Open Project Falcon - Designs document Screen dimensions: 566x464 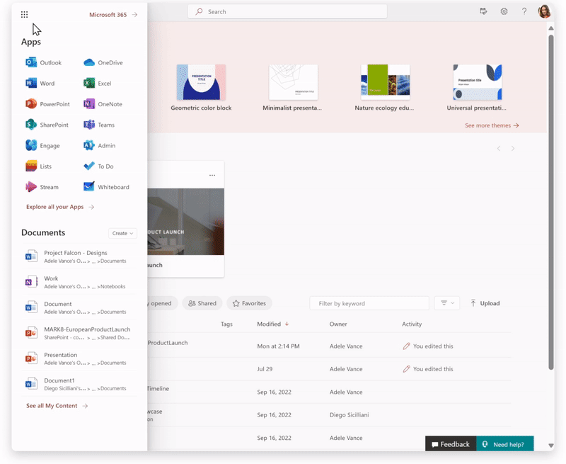(x=79, y=256)
